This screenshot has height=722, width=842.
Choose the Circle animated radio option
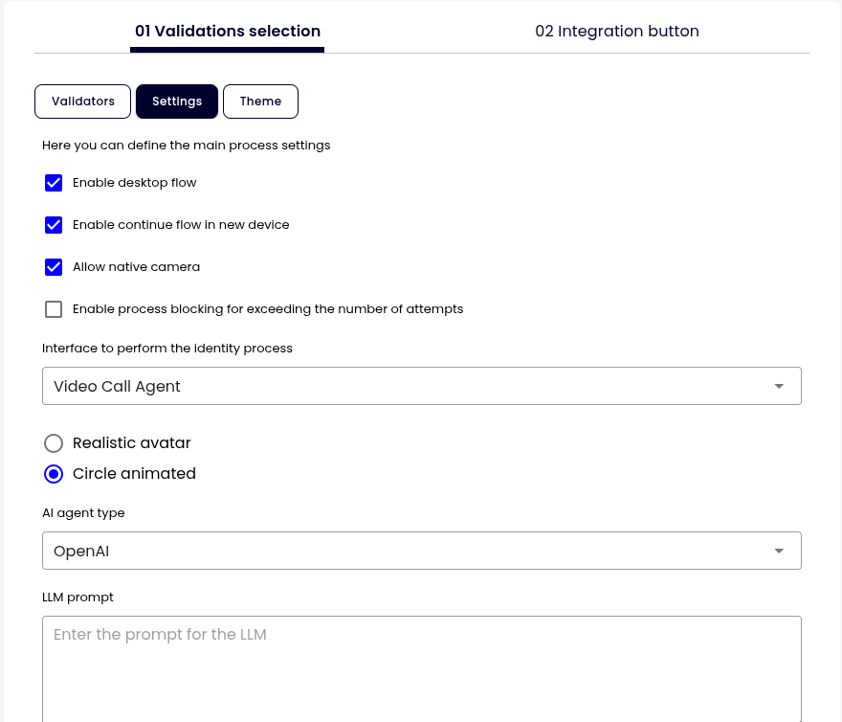pyautogui.click(x=55, y=474)
